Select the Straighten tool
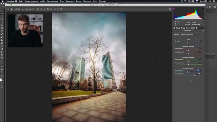Image resolution: width=217 pixels, height=122 pixels. point(30,9)
